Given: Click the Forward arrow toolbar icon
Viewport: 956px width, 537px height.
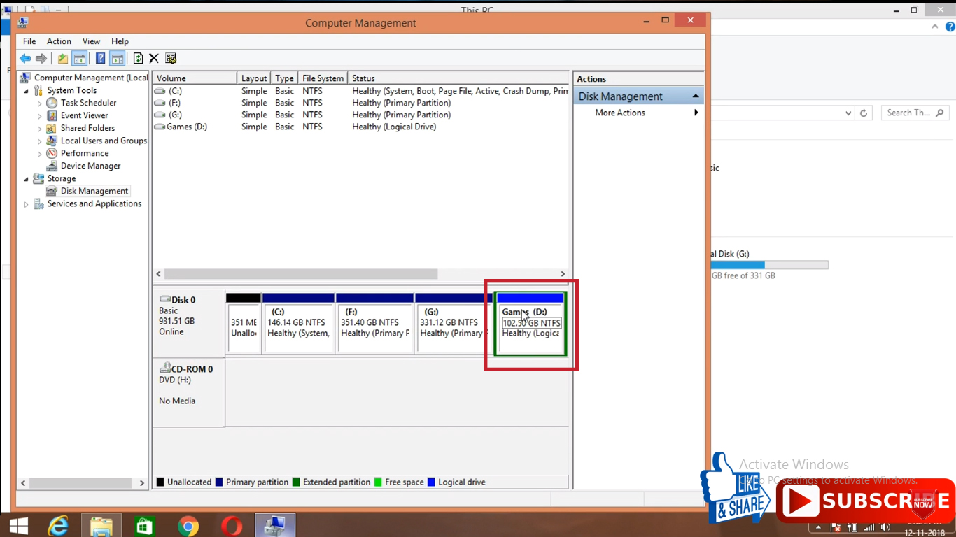Looking at the screenshot, I should click(41, 59).
